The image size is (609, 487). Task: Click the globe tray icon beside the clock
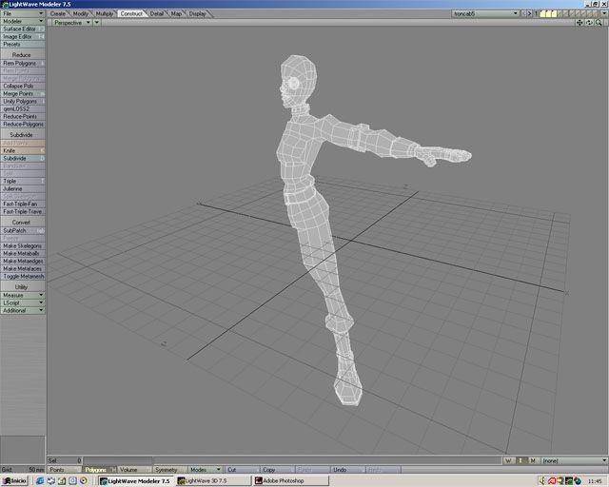(578, 480)
